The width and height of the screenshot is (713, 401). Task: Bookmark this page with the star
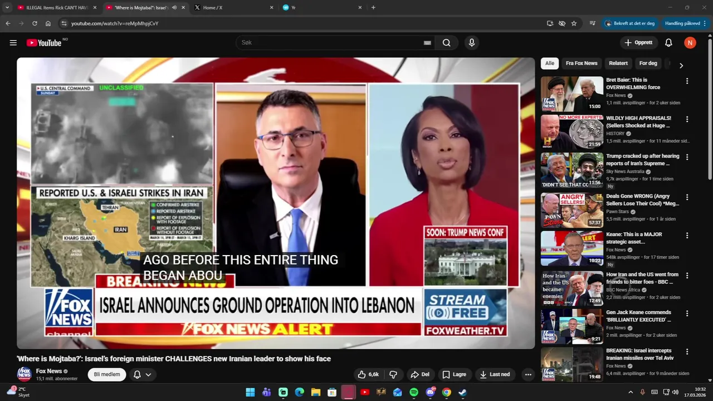coord(574,23)
